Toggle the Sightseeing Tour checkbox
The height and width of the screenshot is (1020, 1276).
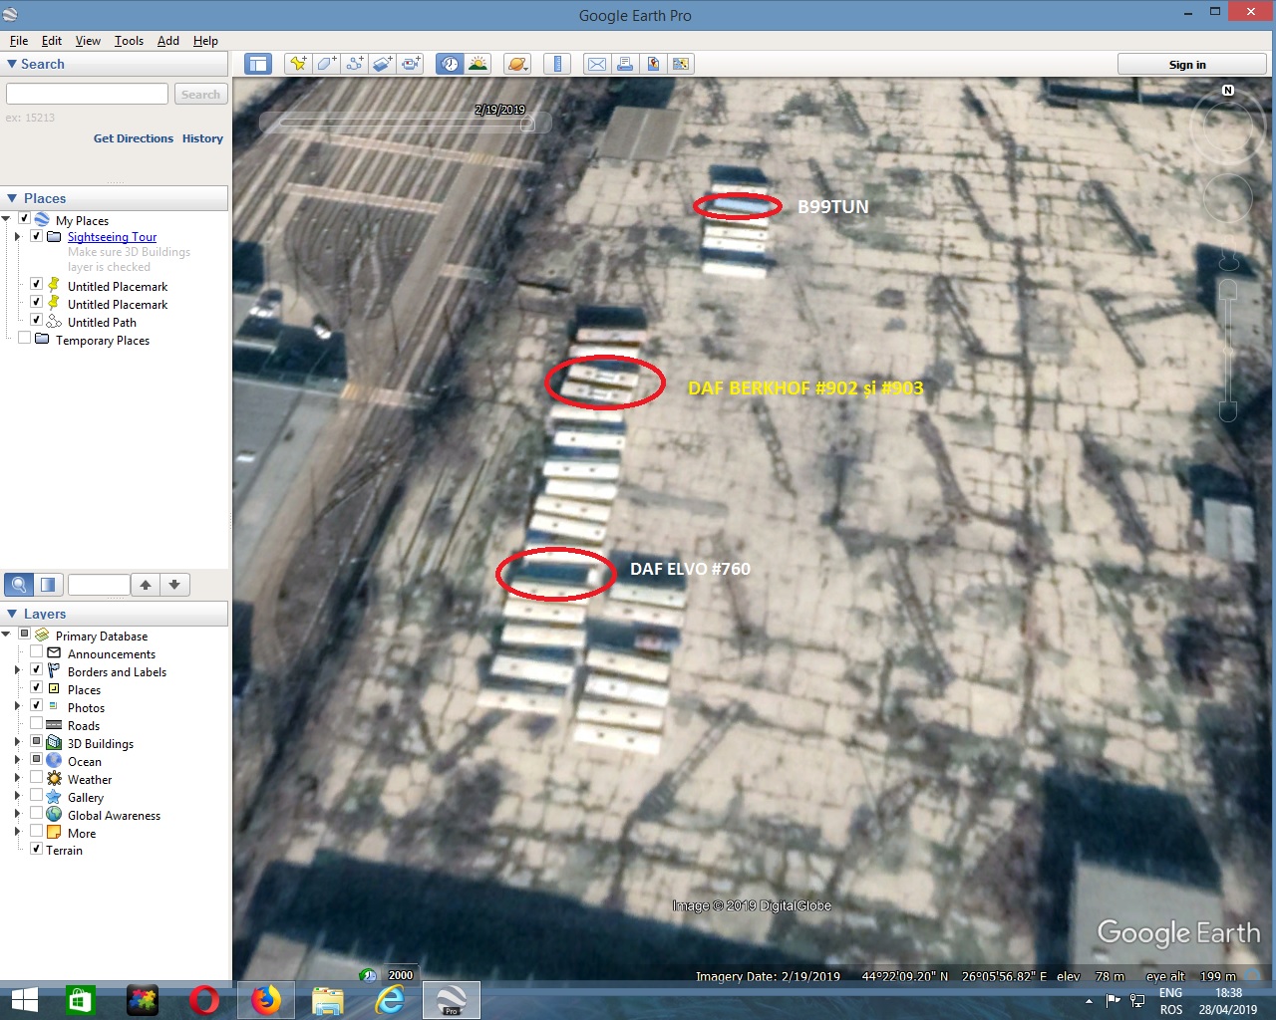click(x=36, y=236)
